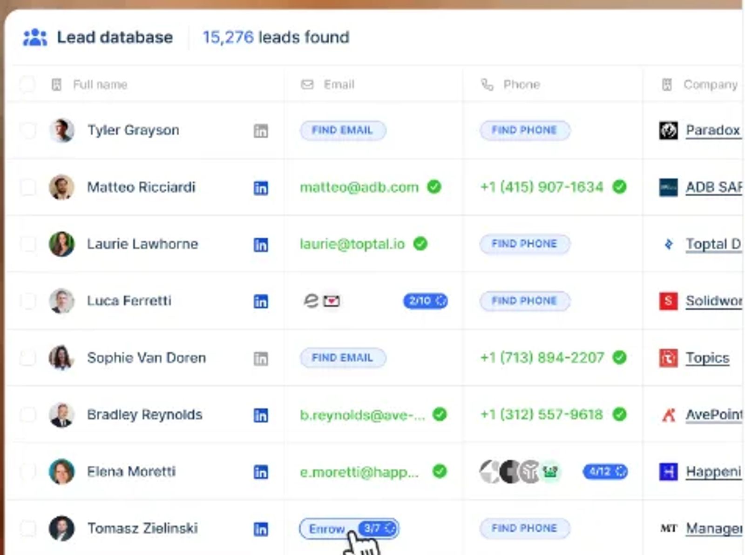Click the ADB SAF company logo

coord(668,187)
